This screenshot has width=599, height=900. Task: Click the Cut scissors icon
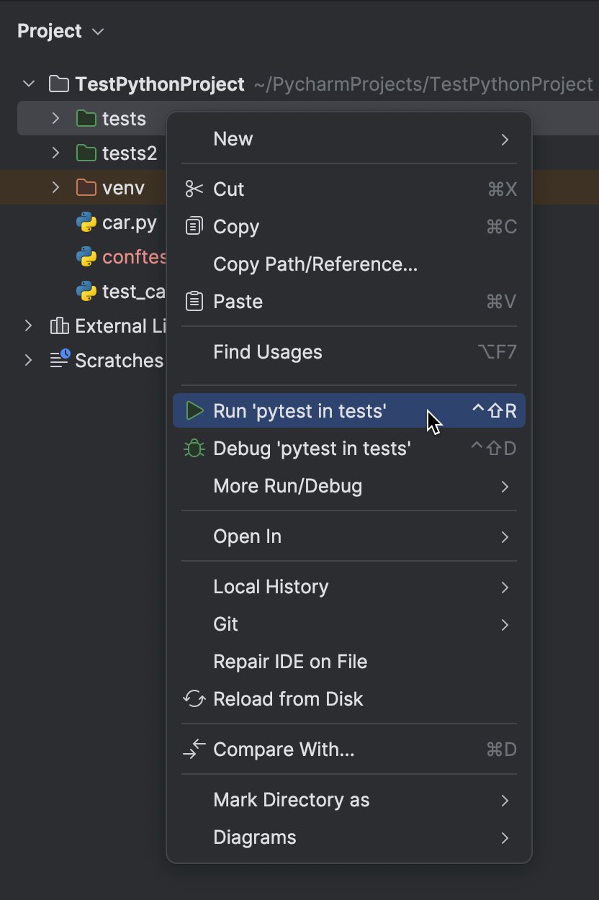[194, 189]
